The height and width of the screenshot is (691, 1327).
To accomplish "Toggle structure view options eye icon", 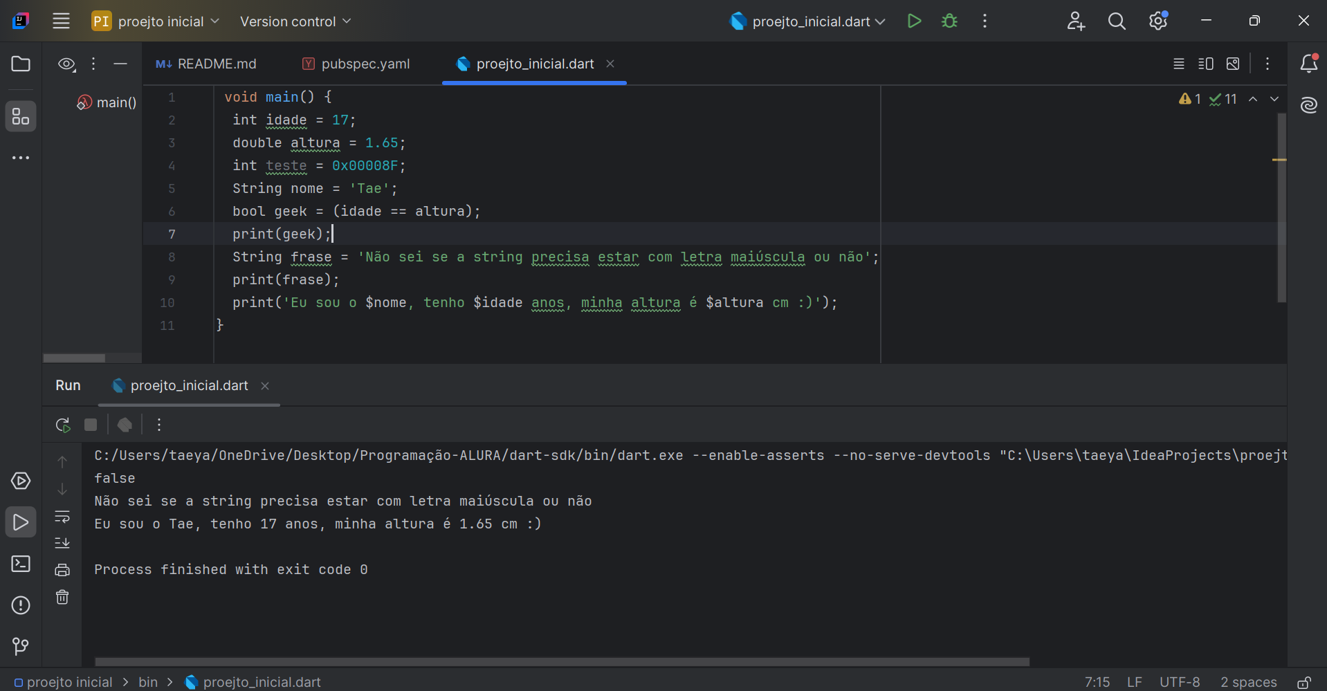I will [x=66, y=64].
